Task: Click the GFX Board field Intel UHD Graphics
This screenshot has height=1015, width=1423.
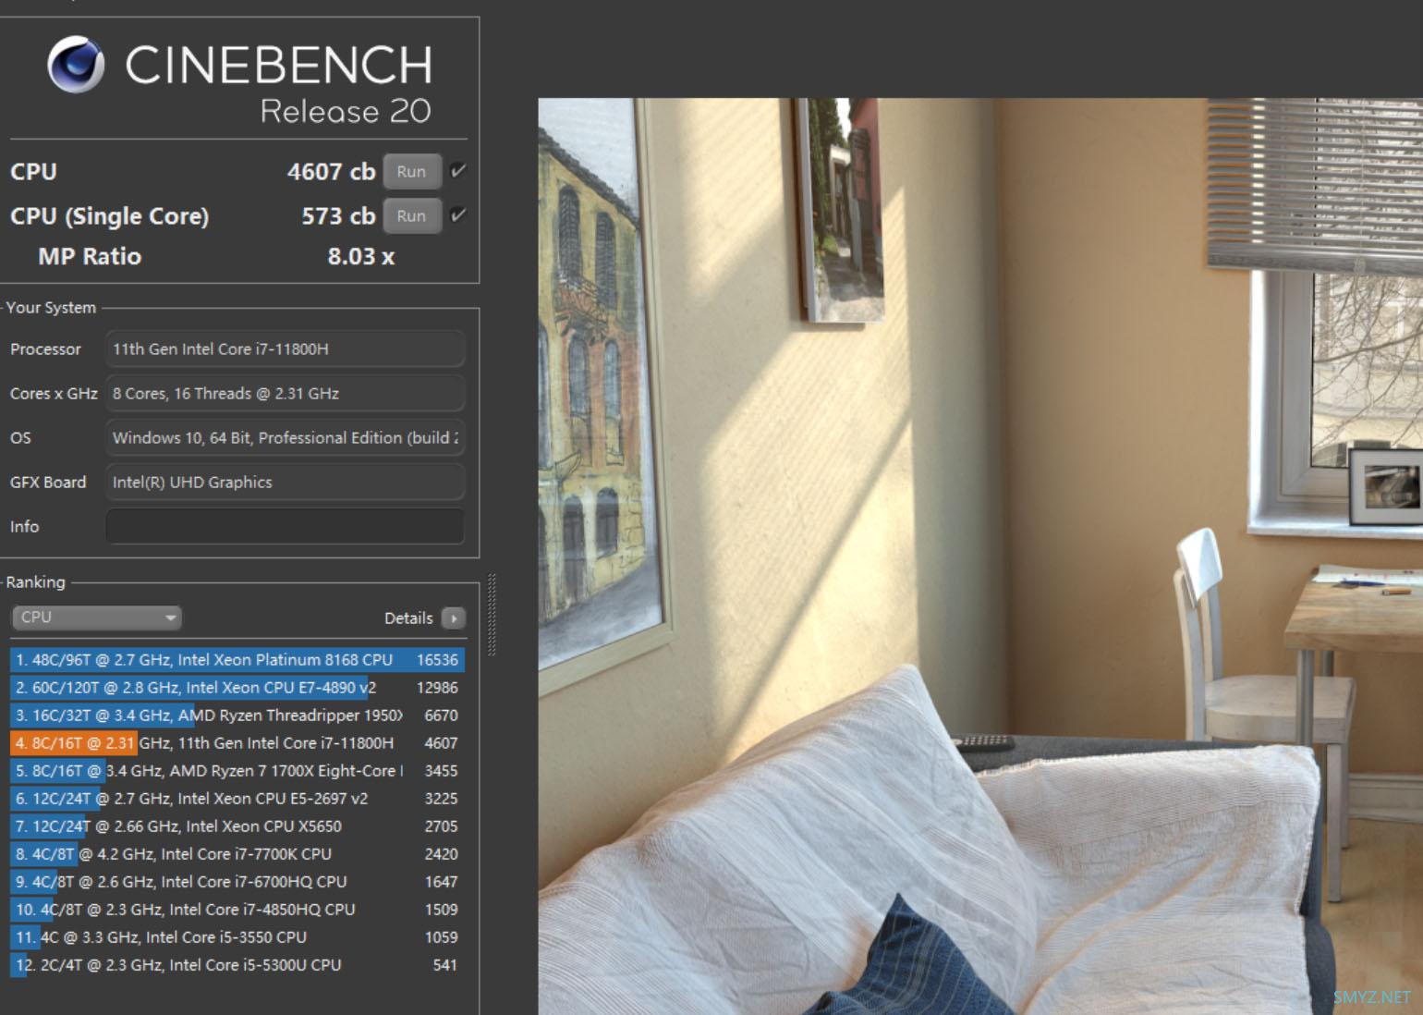Action: tap(285, 483)
